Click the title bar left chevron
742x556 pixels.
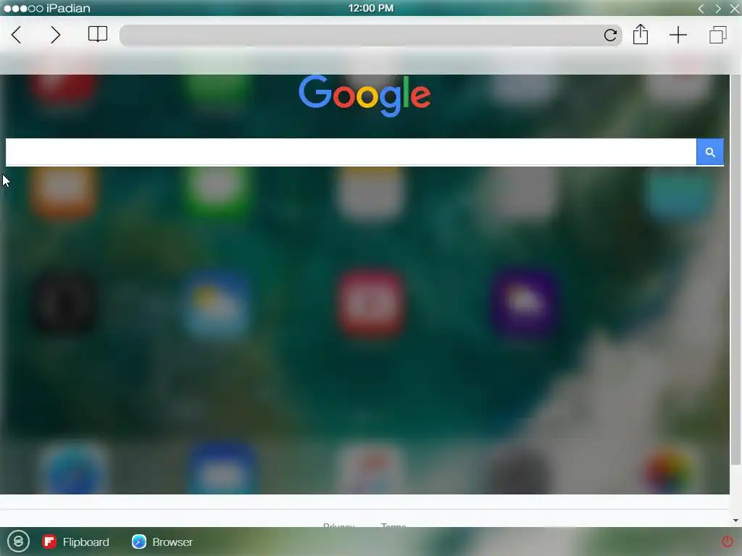pyautogui.click(x=701, y=9)
